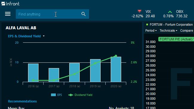This screenshot has height=109, width=194.
Task: Select the 2017 (a) EPS bar
Action: tap(54, 75)
